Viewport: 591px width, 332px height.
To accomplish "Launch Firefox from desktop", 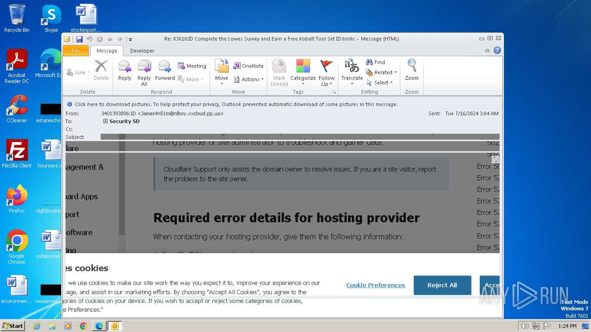I will 17,199.
